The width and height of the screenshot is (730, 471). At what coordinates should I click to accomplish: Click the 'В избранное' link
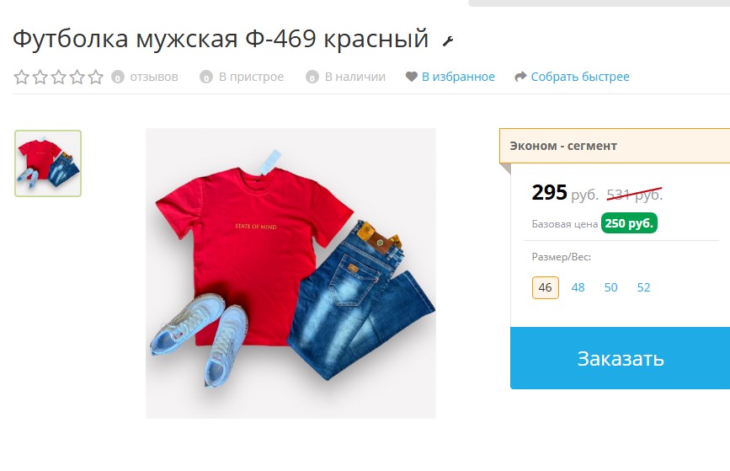click(x=458, y=77)
